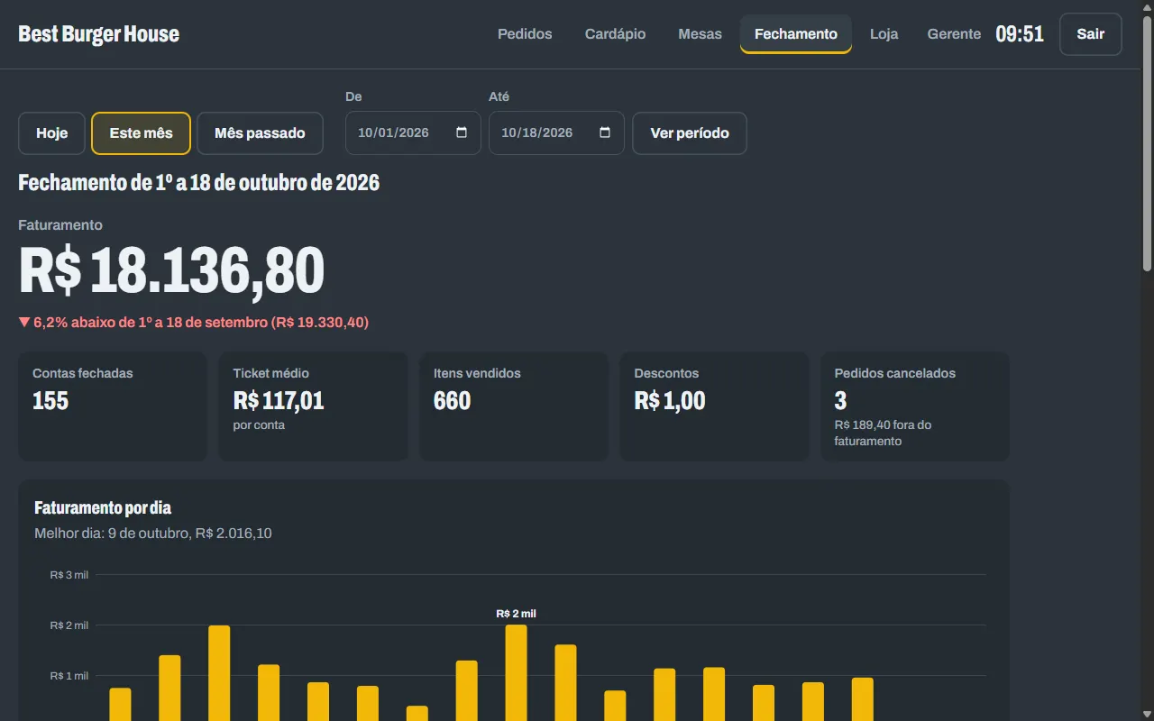Click the Best Burger House logo
Viewport: 1154px width, 721px height.
coord(99,34)
